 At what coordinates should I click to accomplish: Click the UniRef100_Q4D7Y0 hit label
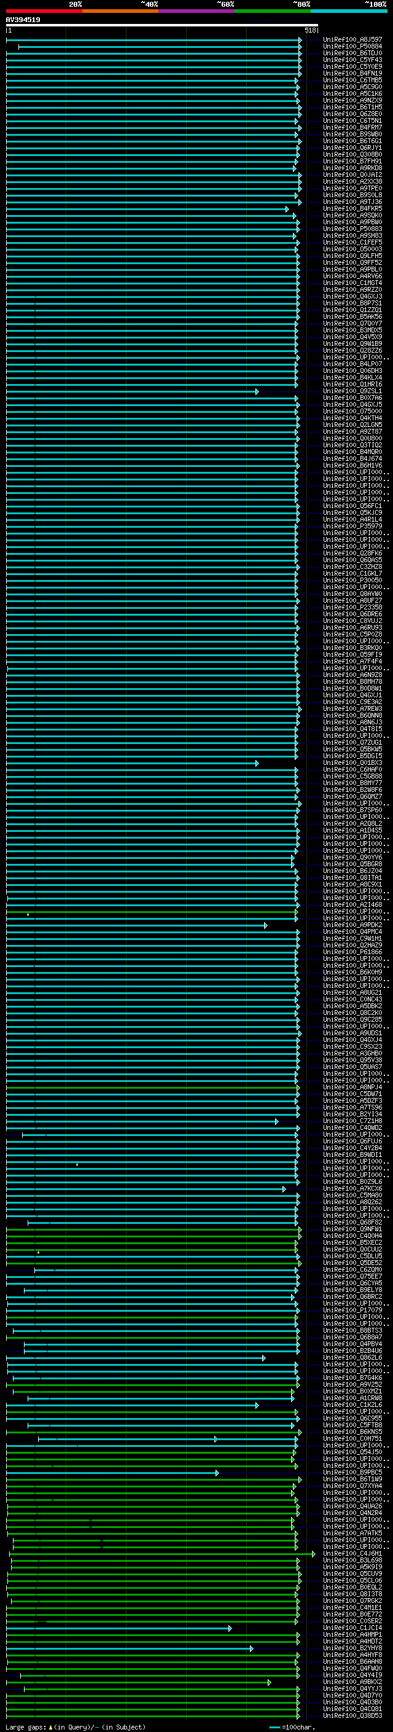coord(352,1695)
